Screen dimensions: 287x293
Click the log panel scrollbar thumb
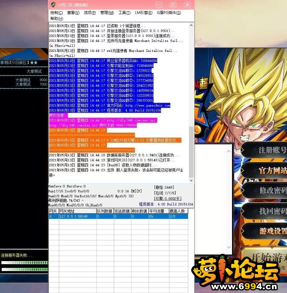click(191, 152)
